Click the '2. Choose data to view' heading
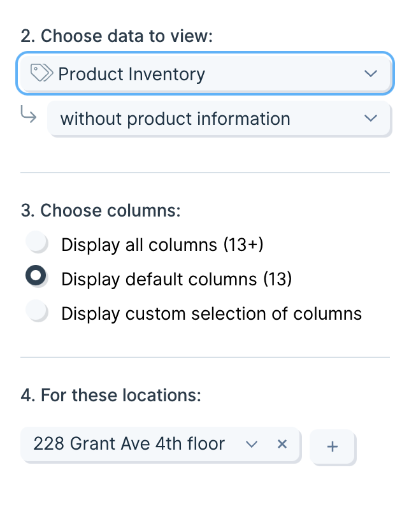This screenshot has height=507, width=409. click(117, 36)
